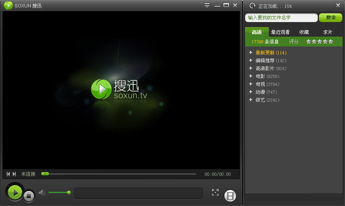Expand the 最新更新 (114) category
The height and width of the screenshot is (206, 345).
tap(251, 52)
